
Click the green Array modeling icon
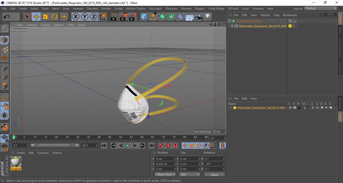coord(171,17)
